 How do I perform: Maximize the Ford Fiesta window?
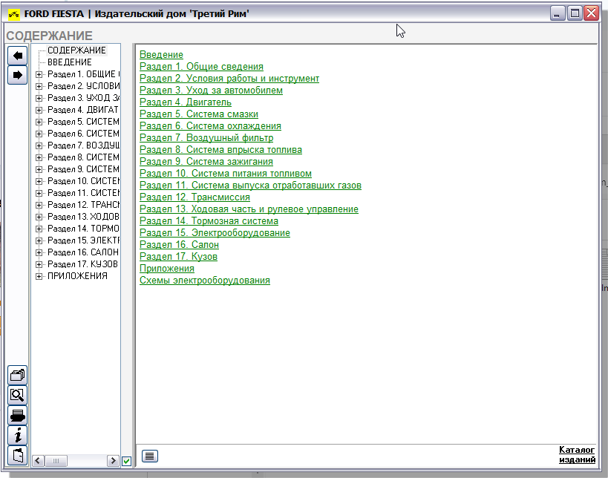click(x=575, y=13)
